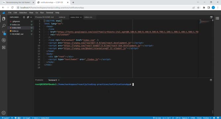221x119 pixels.
Task: Collapse all folders in Explorer
Action: click(28, 17)
